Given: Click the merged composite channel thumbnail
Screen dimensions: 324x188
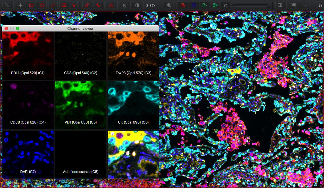Looking at the screenshot, I should 133,154.
